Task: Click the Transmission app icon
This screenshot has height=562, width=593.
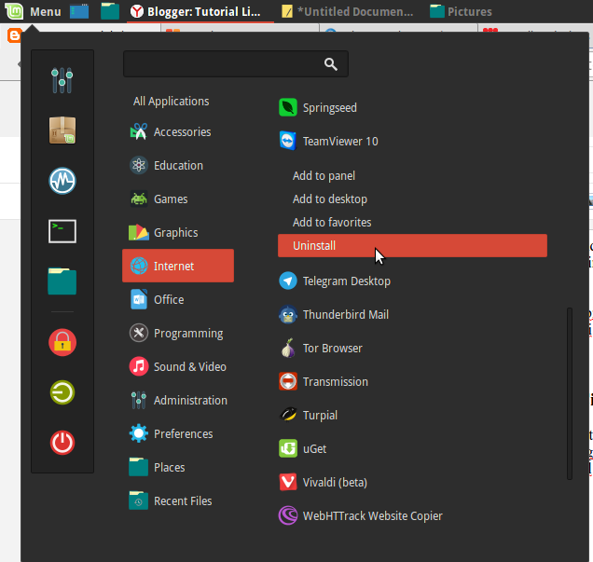Action: pyautogui.click(x=288, y=381)
